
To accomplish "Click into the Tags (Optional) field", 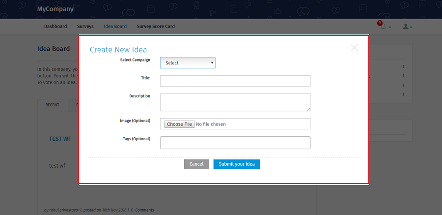I will pyautogui.click(x=235, y=143).
